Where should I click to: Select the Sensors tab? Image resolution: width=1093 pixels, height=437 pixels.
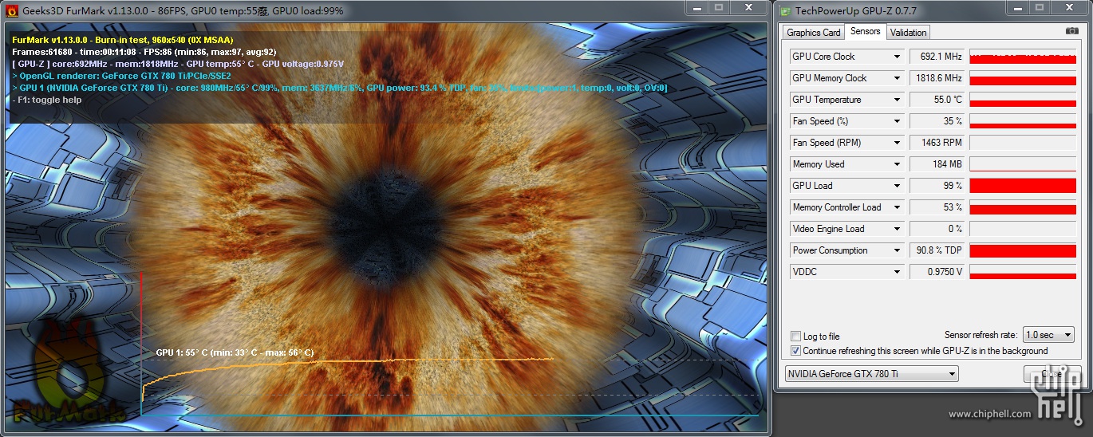(865, 31)
